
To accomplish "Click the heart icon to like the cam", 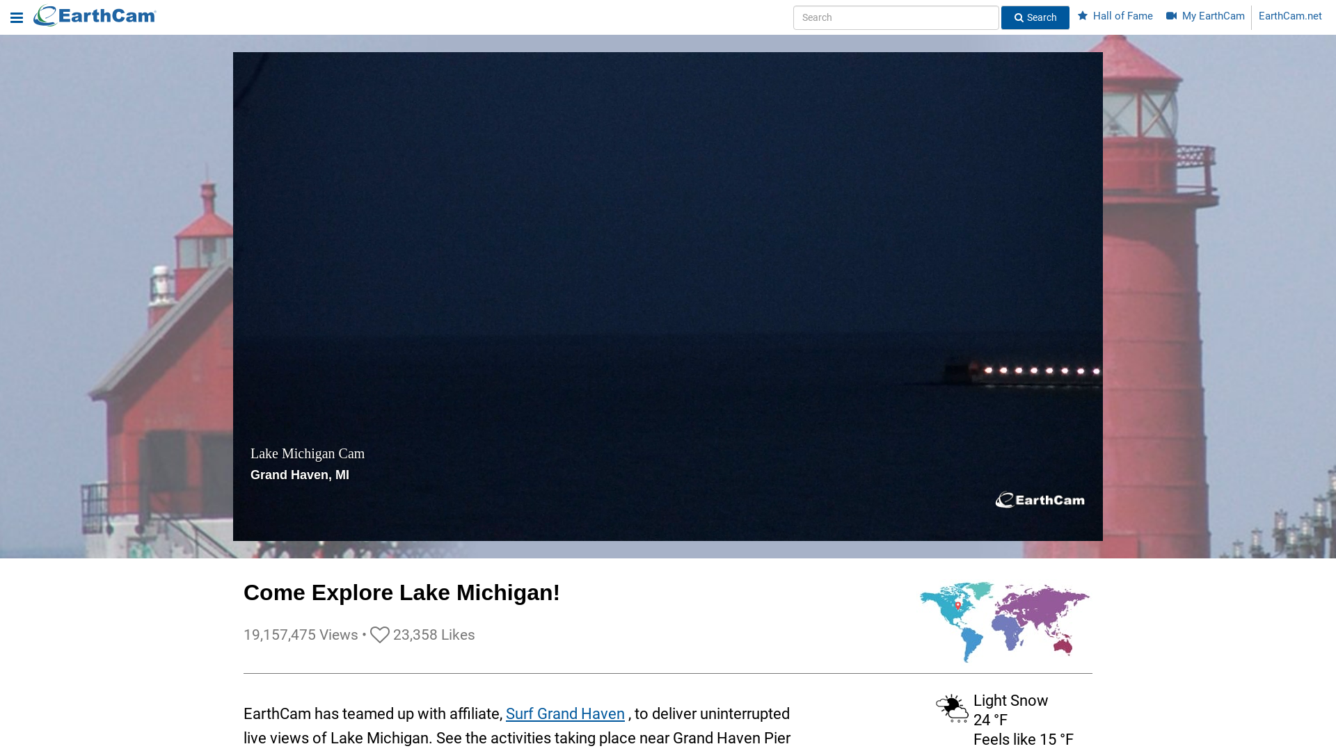I will [379, 635].
